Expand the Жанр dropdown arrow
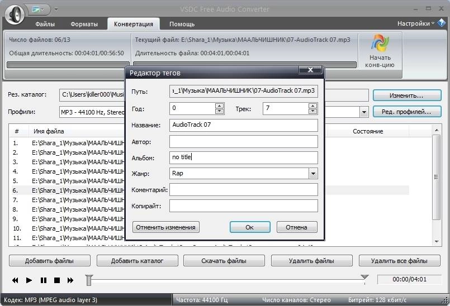 click(x=313, y=174)
